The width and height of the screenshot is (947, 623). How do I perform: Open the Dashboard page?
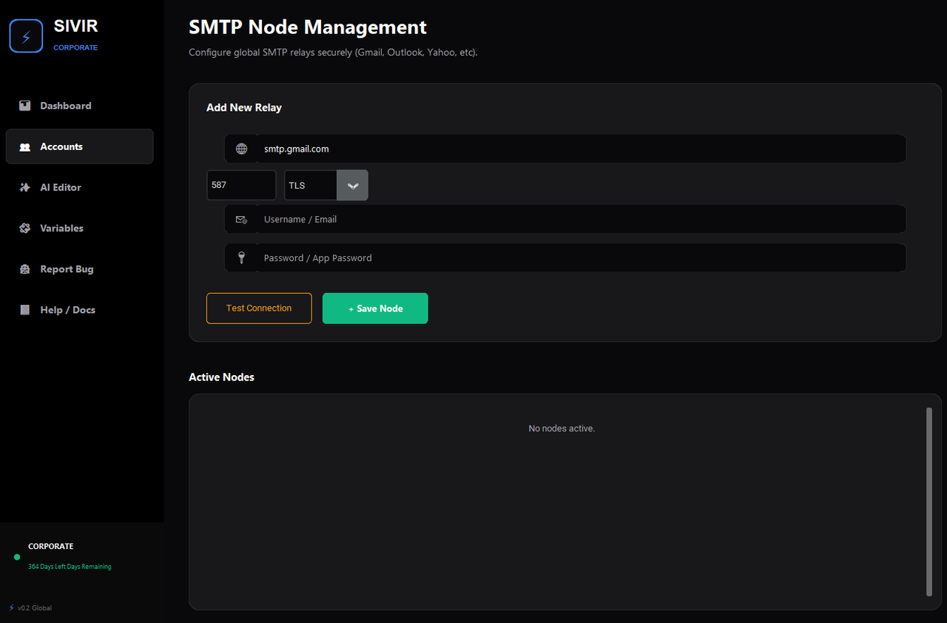pos(79,106)
